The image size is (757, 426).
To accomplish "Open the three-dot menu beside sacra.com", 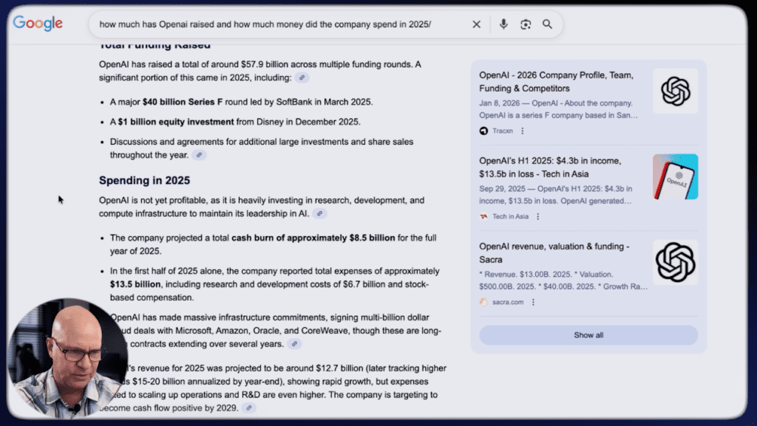I will [533, 302].
